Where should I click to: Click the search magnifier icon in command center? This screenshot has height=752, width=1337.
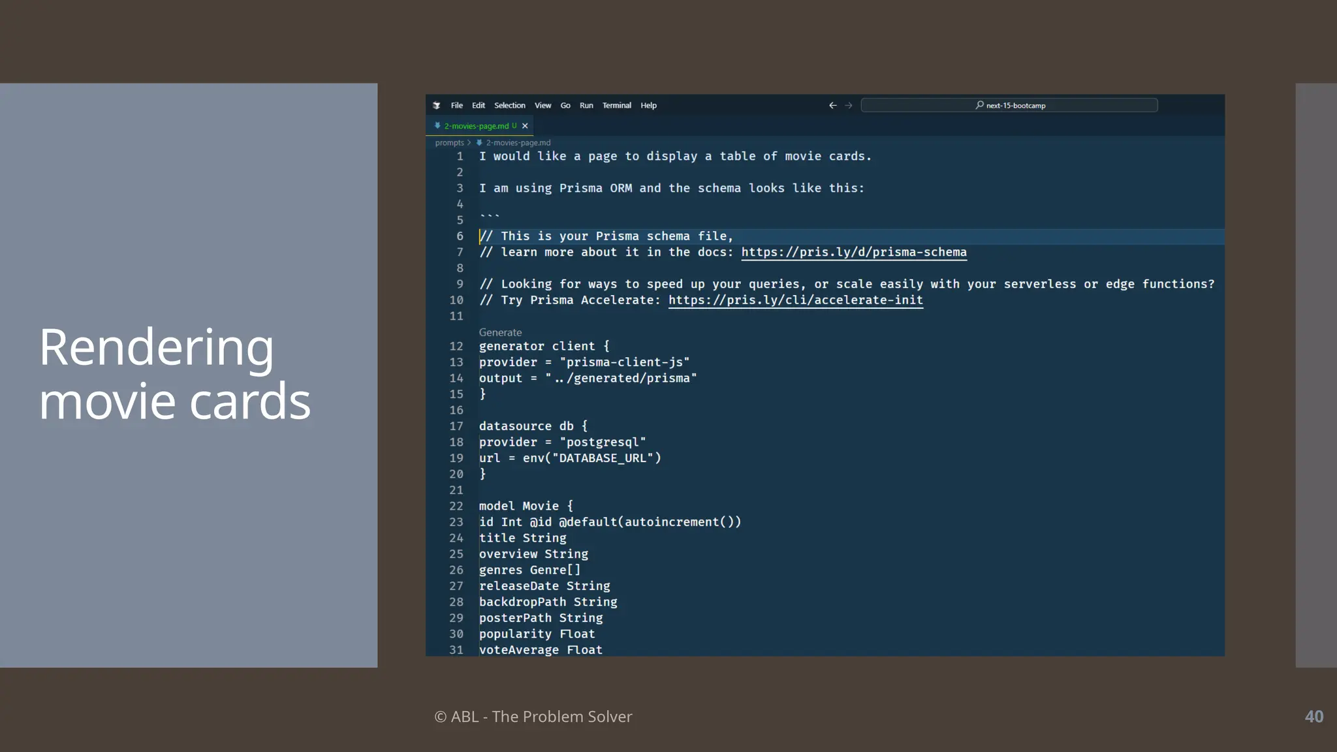pyautogui.click(x=979, y=105)
